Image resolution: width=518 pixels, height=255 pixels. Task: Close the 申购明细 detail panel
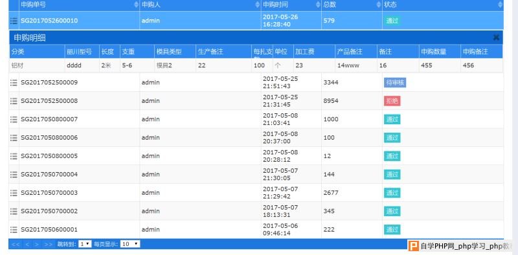click(x=496, y=38)
